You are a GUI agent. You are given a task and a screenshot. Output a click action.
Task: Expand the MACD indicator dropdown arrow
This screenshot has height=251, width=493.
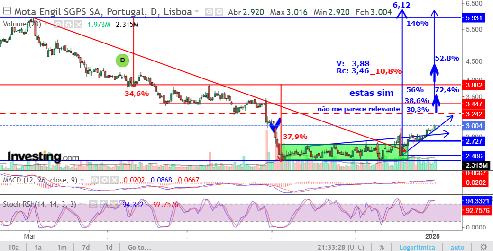[x=82, y=180]
